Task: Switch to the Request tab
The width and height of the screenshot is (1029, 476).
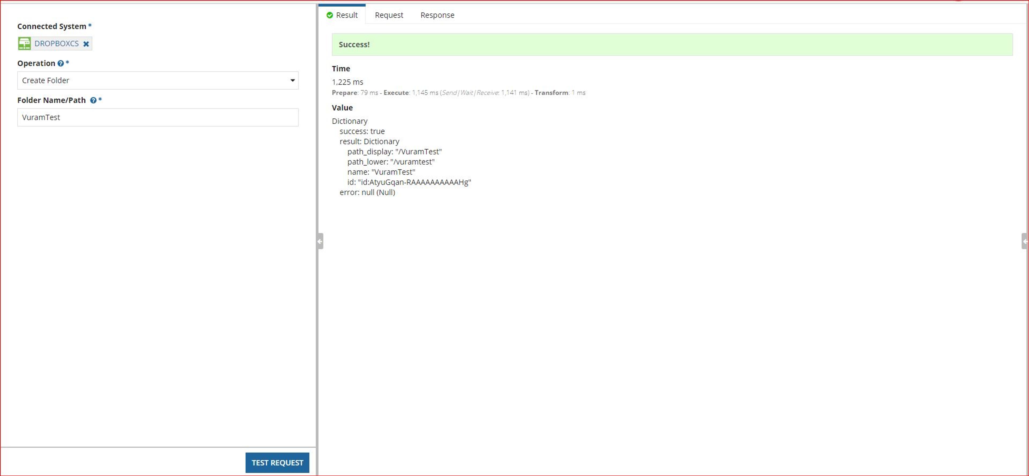Action: (x=389, y=15)
